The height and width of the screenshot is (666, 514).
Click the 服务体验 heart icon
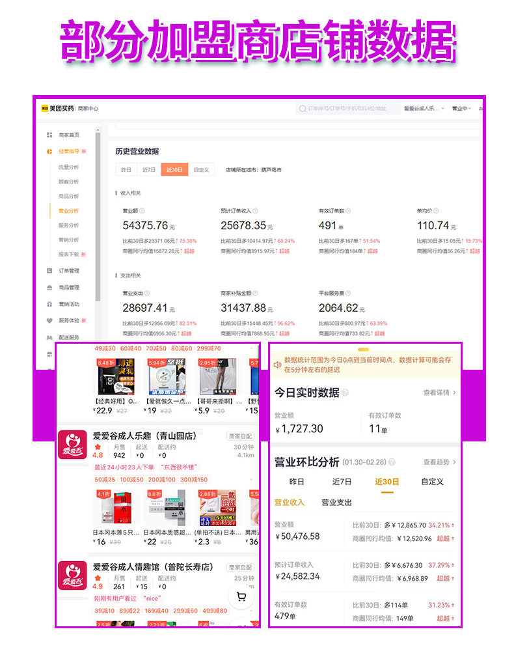(x=49, y=320)
